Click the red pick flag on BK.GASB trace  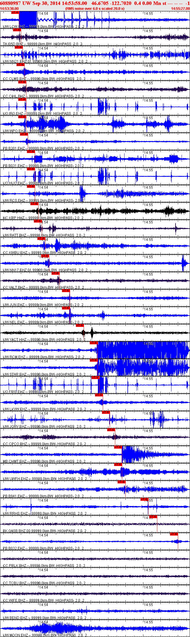(x=153, y=517)
